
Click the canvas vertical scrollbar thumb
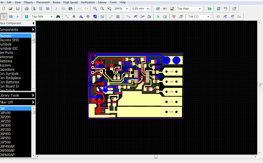click(259, 85)
